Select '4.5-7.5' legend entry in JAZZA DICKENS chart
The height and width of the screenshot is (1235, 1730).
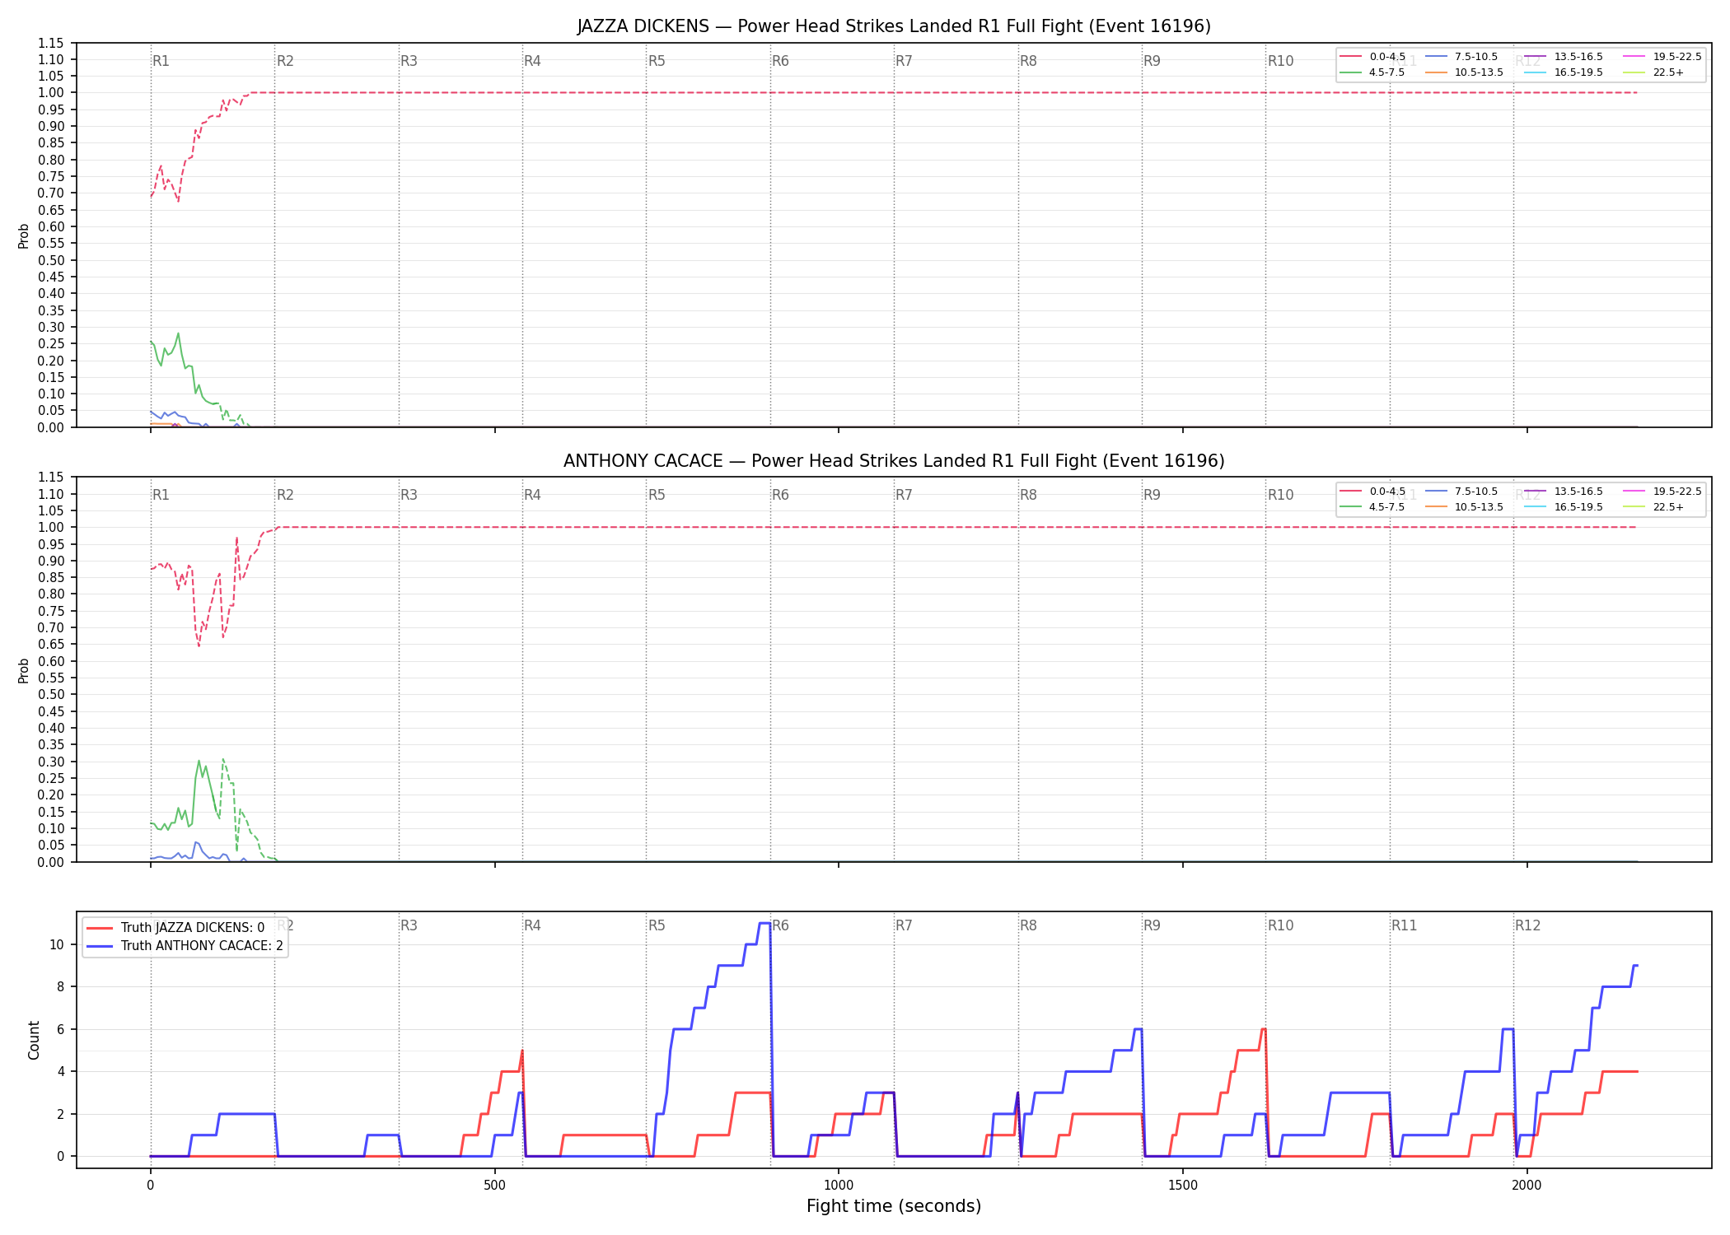pos(1373,72)
